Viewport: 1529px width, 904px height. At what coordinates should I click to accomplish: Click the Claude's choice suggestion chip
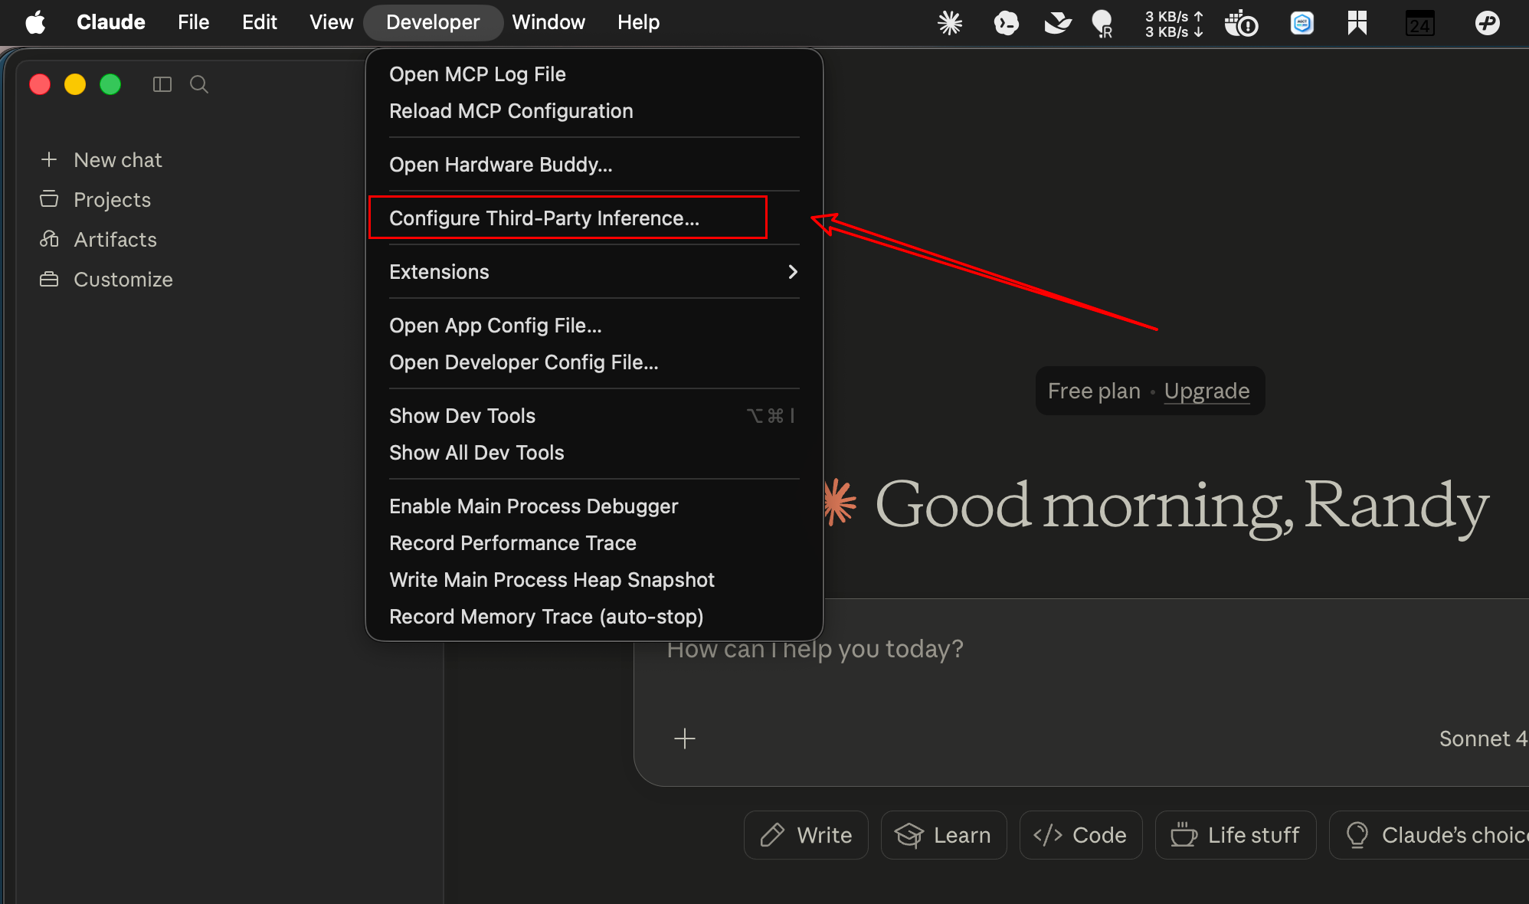1429,835
